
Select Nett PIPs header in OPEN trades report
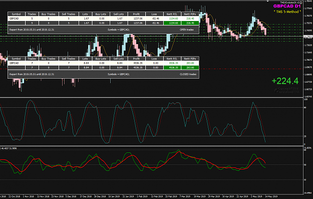tap(190, 14)
